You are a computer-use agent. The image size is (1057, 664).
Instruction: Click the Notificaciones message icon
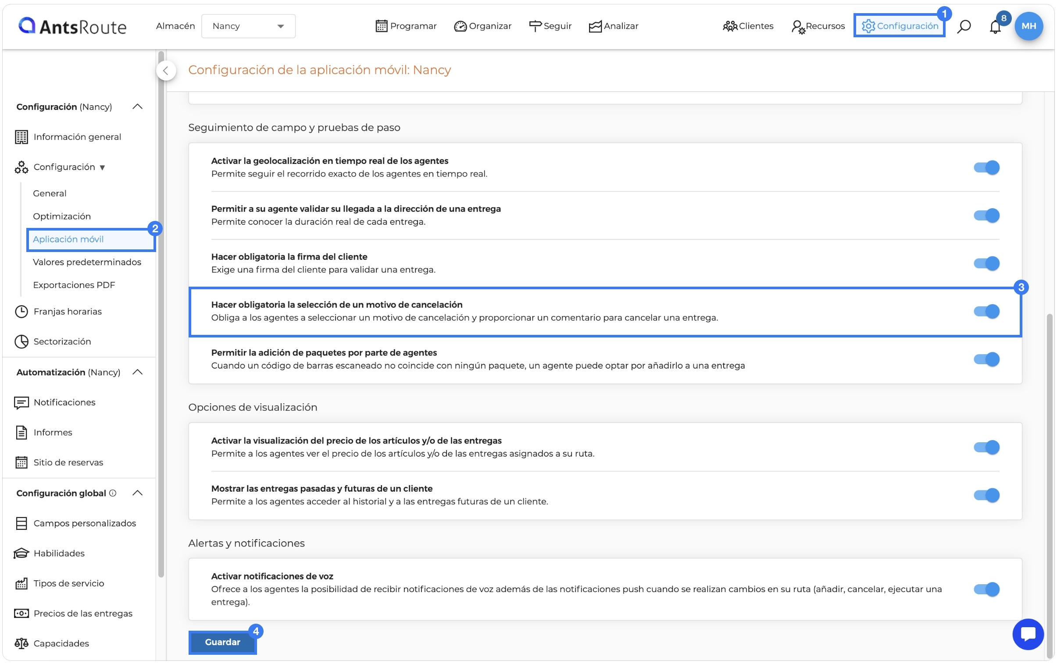[21, 402]
